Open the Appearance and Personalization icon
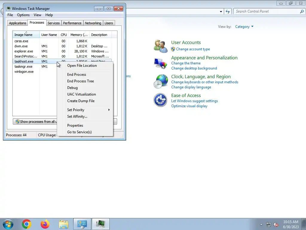 160,63
